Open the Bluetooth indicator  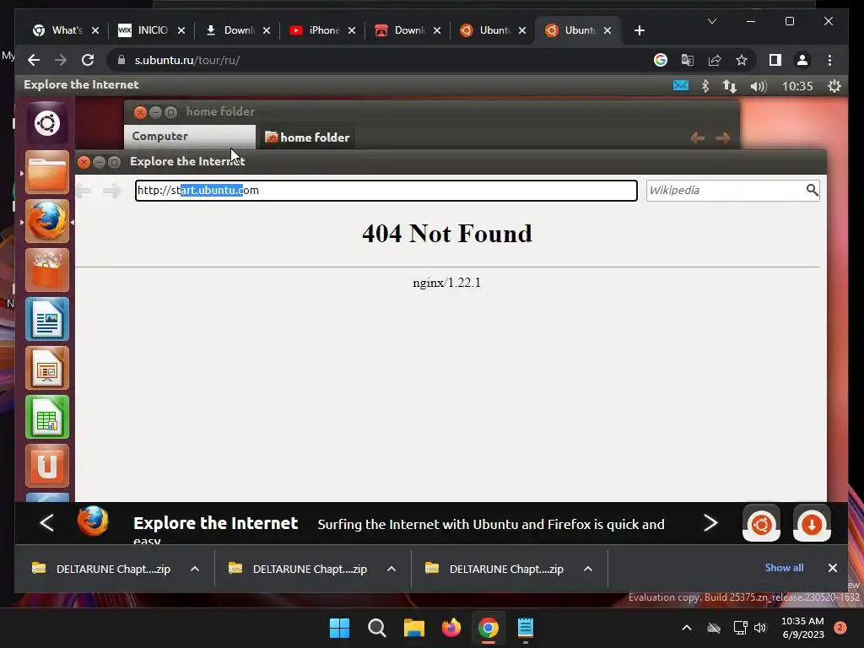click(x=705, y=85)
